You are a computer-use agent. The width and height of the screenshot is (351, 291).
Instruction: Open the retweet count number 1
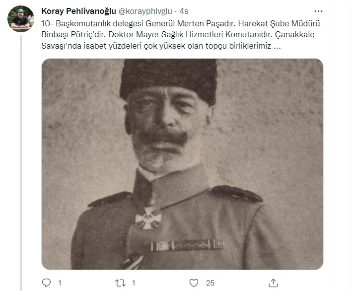[x=134, y=283]
